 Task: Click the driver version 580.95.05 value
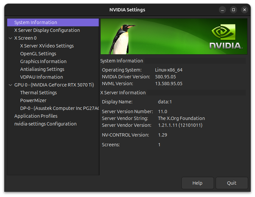tap(165, 77)
